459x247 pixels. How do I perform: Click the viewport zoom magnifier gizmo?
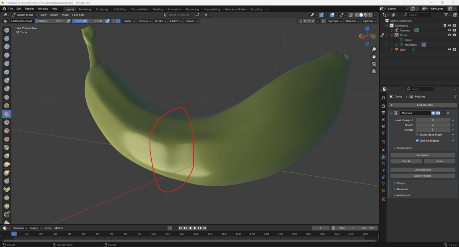(374, 49)
